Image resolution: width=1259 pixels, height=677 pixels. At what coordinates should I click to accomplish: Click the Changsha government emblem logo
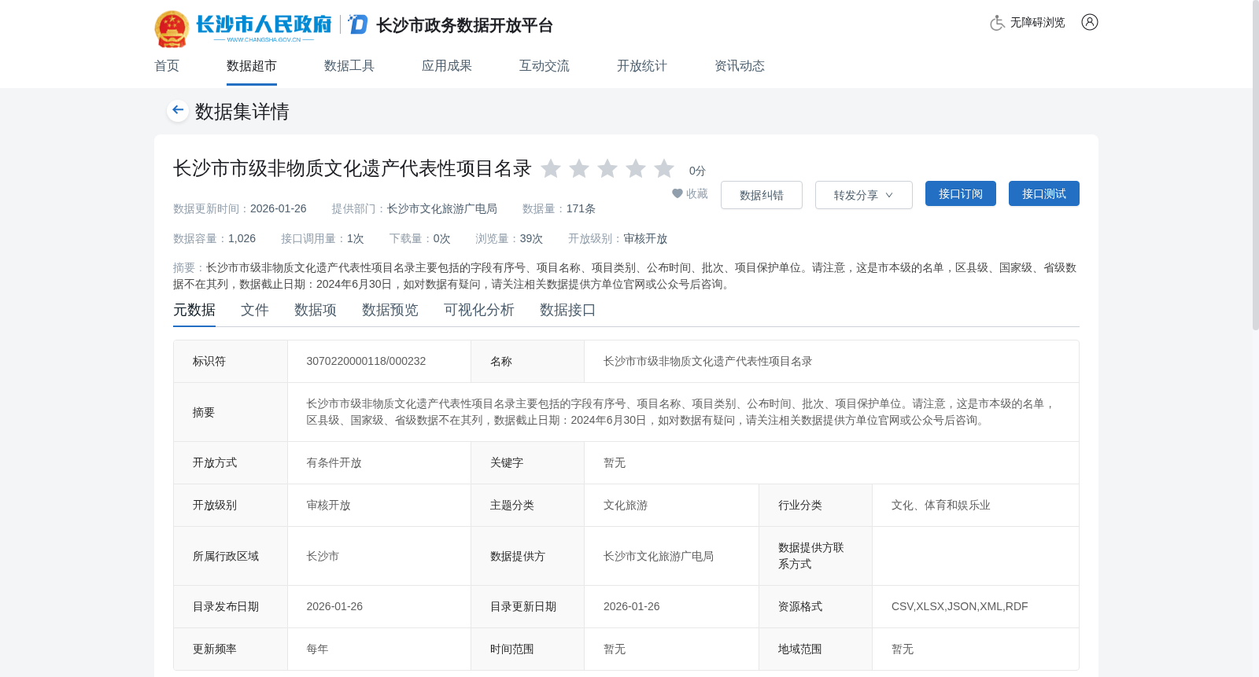pyautogui.click(x=172, y=28)
